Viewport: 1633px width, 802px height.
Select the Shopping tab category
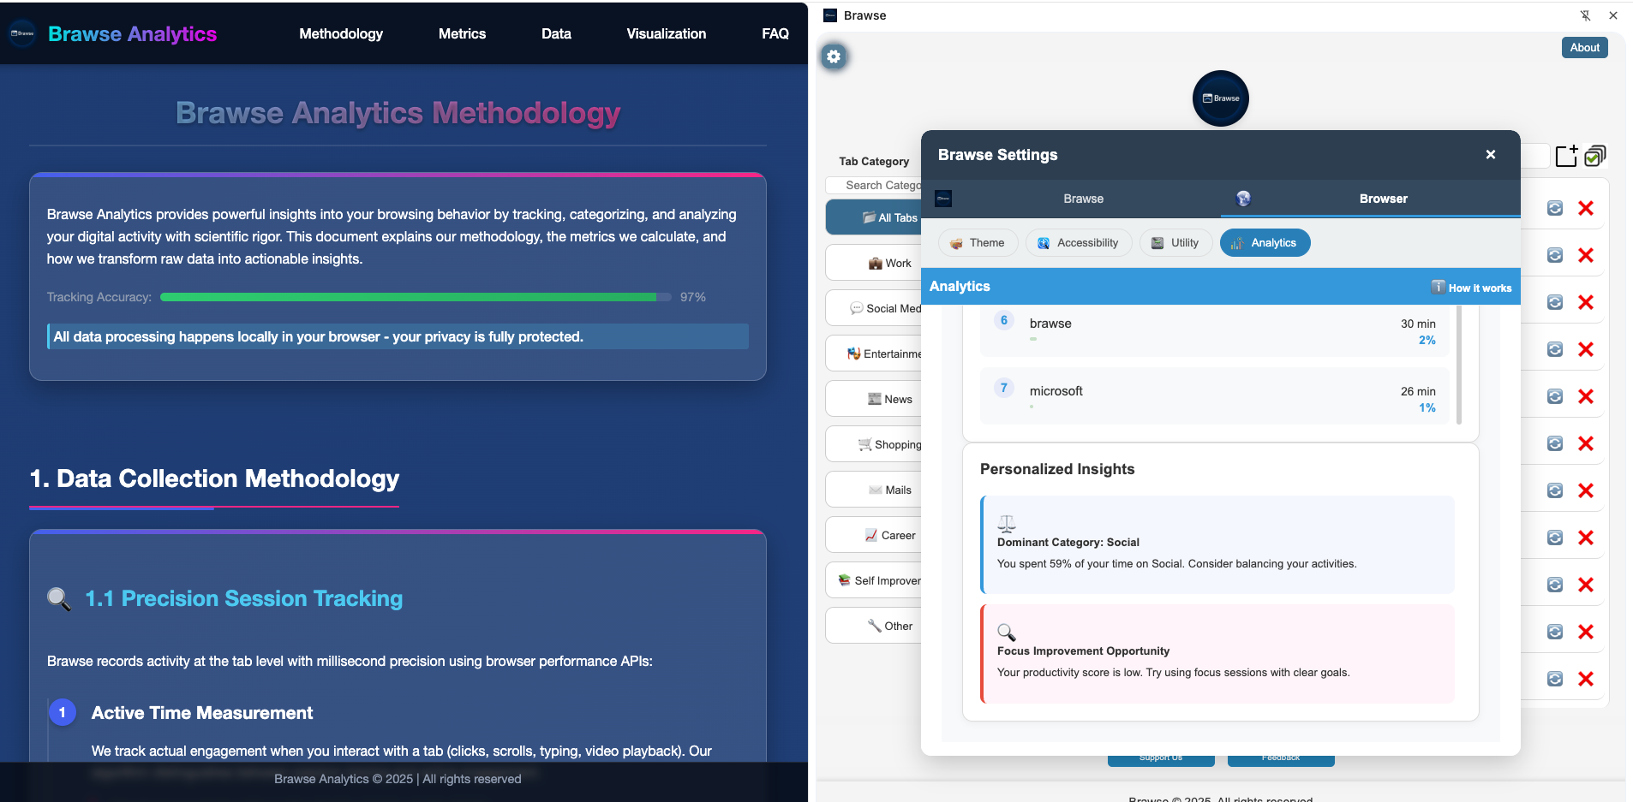[874, 444]
